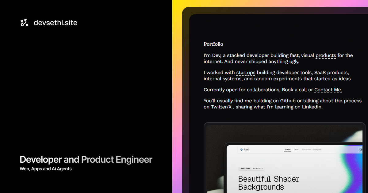The height and width of the screenshot is (193, 368).
Task: Select the Home tab in Pixel preview
Action: [x=288, y=149]
